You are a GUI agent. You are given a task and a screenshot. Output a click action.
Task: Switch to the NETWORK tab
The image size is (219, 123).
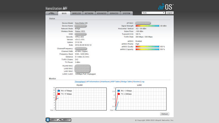click(89, 13)
